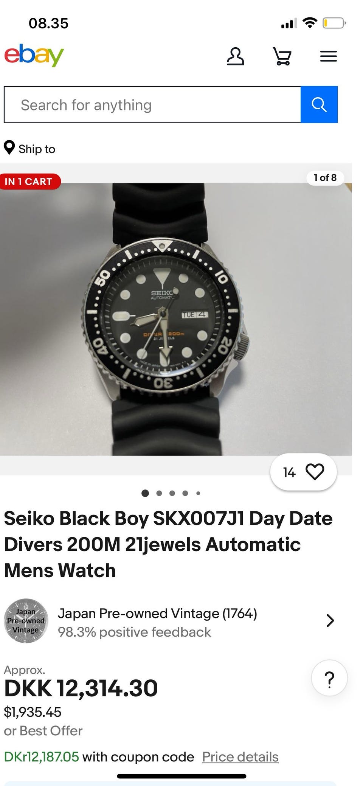The width and height of the screenshot is (363, 786).
Task: Open the shopping cart icon
Action: point(282,56)
